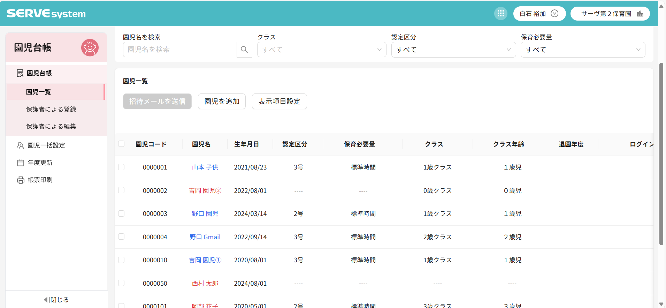The image size is (666, 308).
Task: Go to 保護者による編集 menu item
Action: (51, 126)
